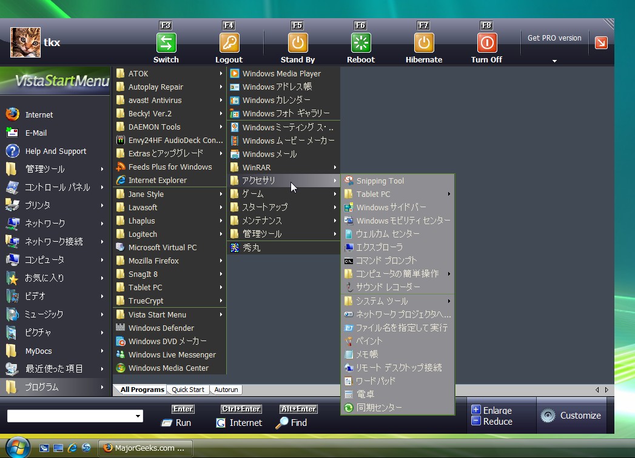The image size is (635, 458).
Task: Open the Help And Support icon
Action: [13, 151]
